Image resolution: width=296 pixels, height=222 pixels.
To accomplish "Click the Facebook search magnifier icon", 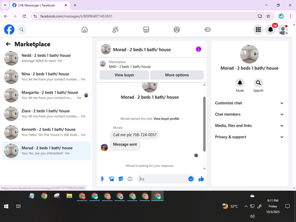I will [21, 30].
